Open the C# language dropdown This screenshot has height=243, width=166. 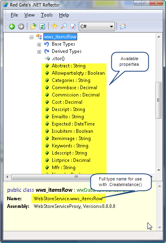97,27
